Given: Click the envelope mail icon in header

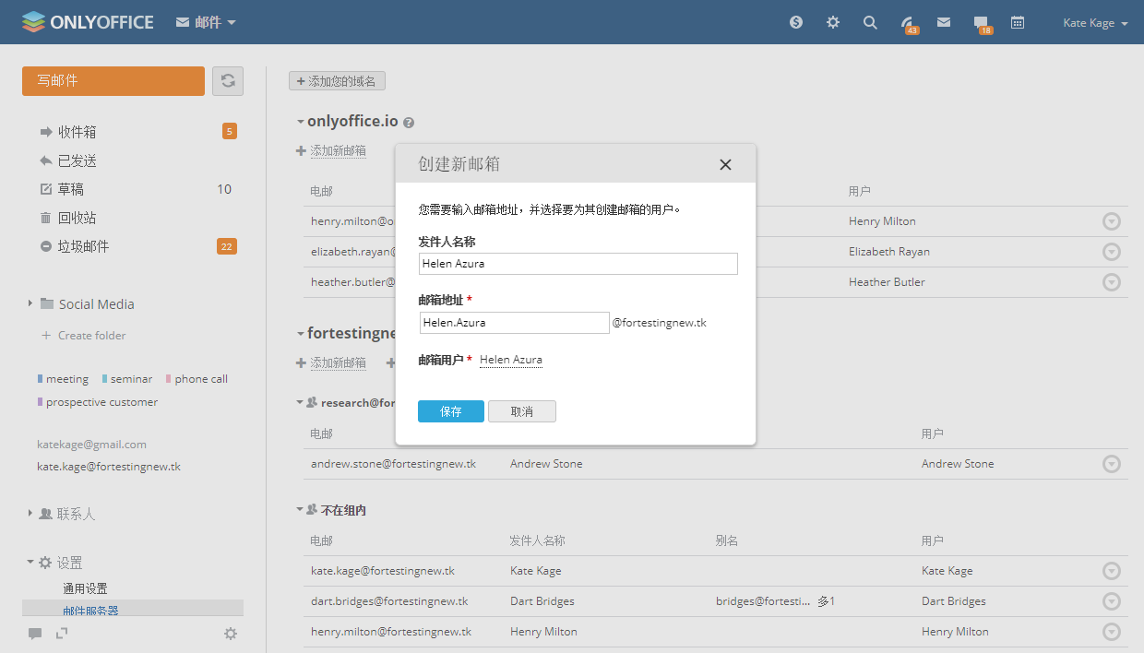Looking at the screenshot, I should pos(944,23).
